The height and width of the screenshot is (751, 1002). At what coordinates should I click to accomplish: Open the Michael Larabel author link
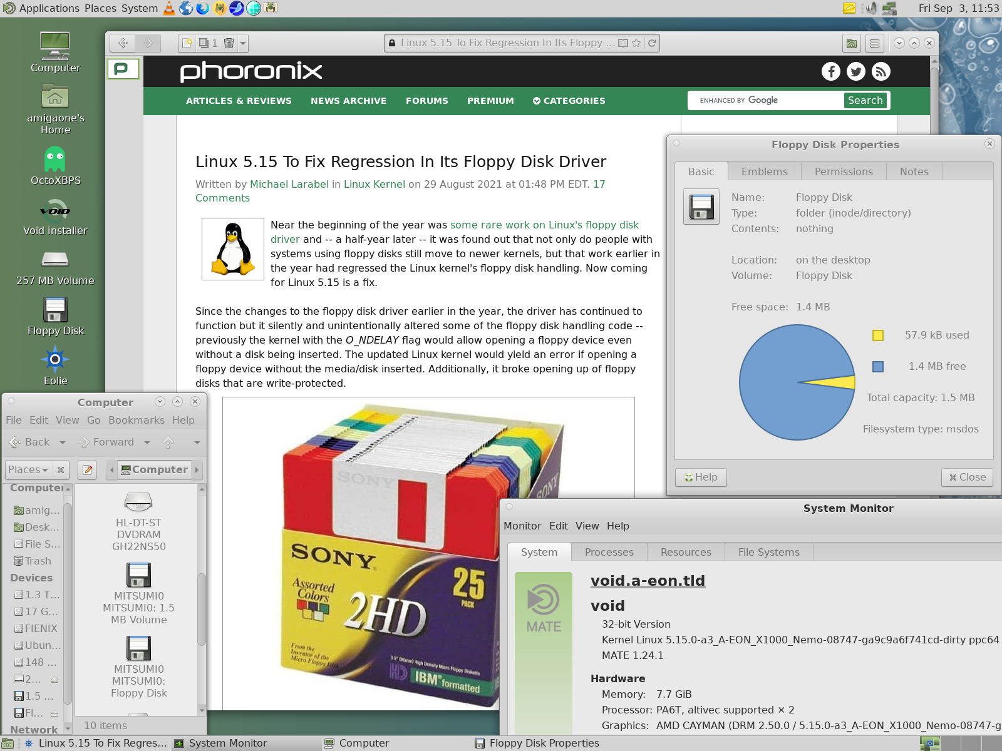click(289, 184)
